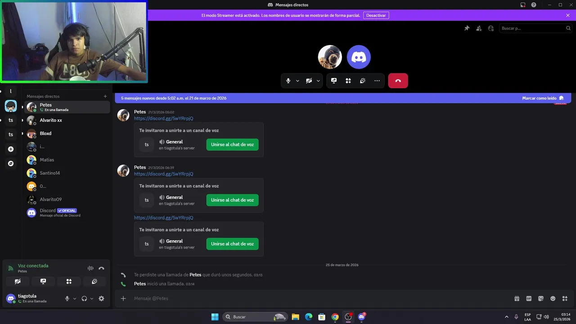
Task: Open Bloxd direct message
Action: pyautogui.click(x=67, y=134)
